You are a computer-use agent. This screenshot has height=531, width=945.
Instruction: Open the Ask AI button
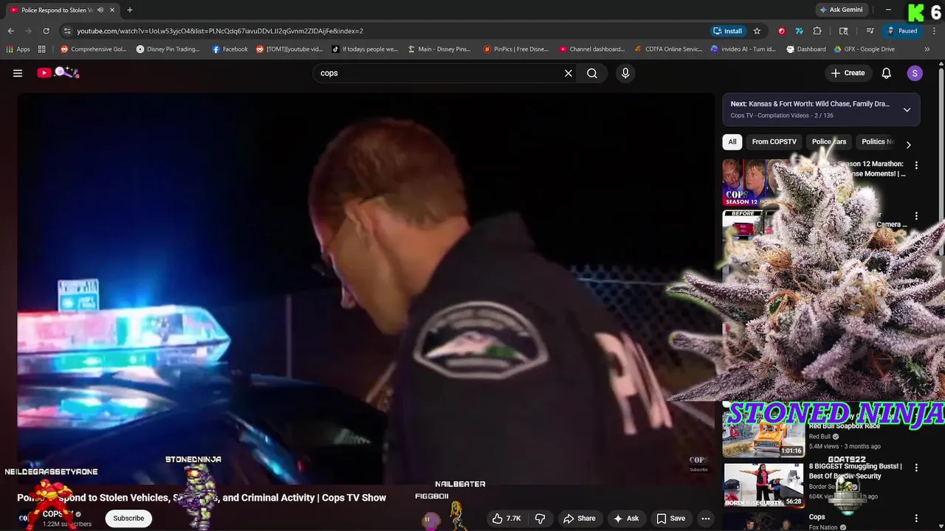point(625,518)
